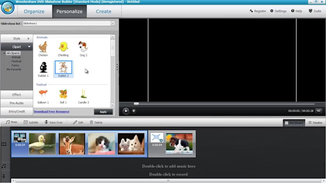Click 'Double-click to add music here' text
Screen dimensions: 326x183
[169, 166]
